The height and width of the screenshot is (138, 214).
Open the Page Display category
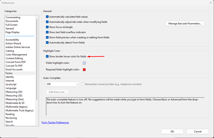coord(13,32)
